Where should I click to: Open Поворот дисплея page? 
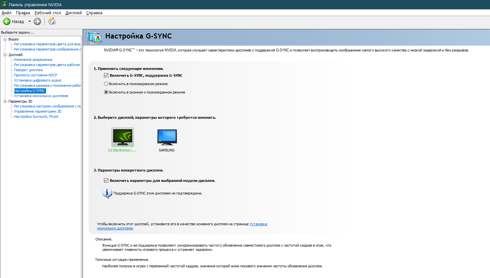pos(28,70)
